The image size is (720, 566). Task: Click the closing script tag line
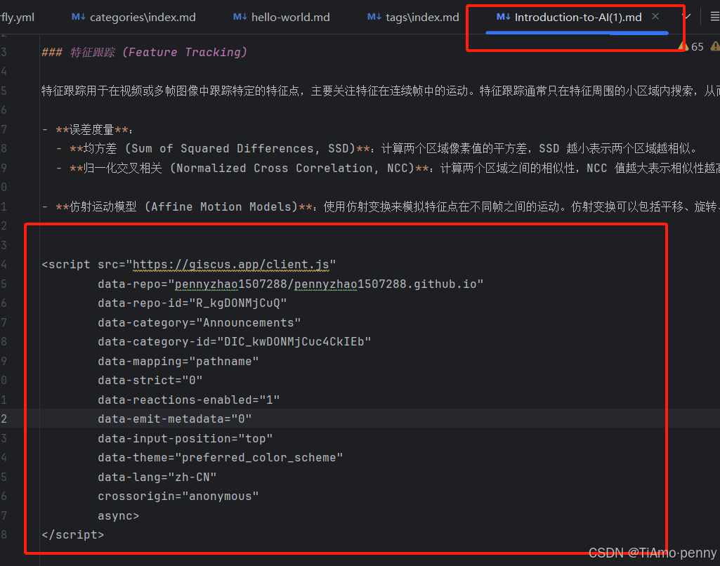[72, 535]
